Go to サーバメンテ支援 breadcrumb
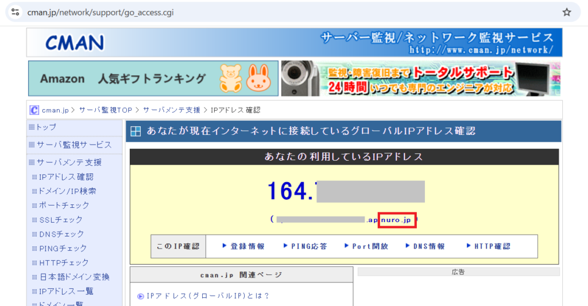Viewport: 588px width, 306px height. click(171, 110)
